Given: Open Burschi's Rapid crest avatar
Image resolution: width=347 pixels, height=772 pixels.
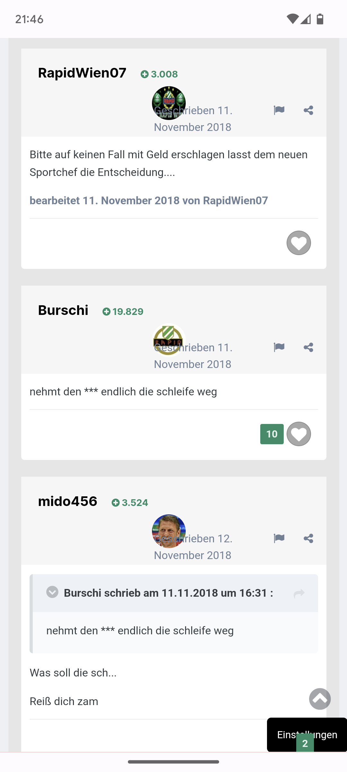Looking at the screenshot, I should point(169,340).
